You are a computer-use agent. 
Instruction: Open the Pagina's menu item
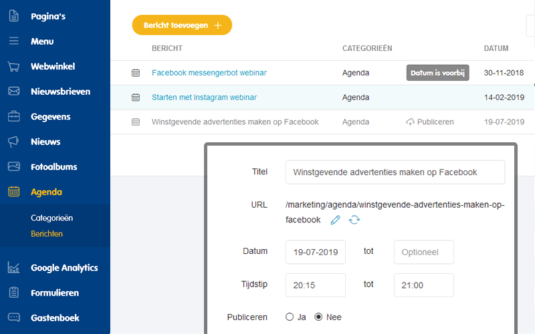point(48,16)
